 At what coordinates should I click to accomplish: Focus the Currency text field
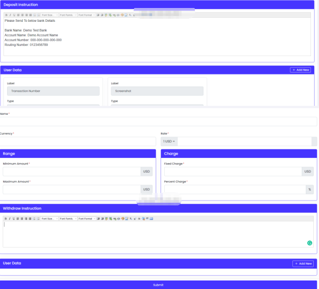click(77, 141)
